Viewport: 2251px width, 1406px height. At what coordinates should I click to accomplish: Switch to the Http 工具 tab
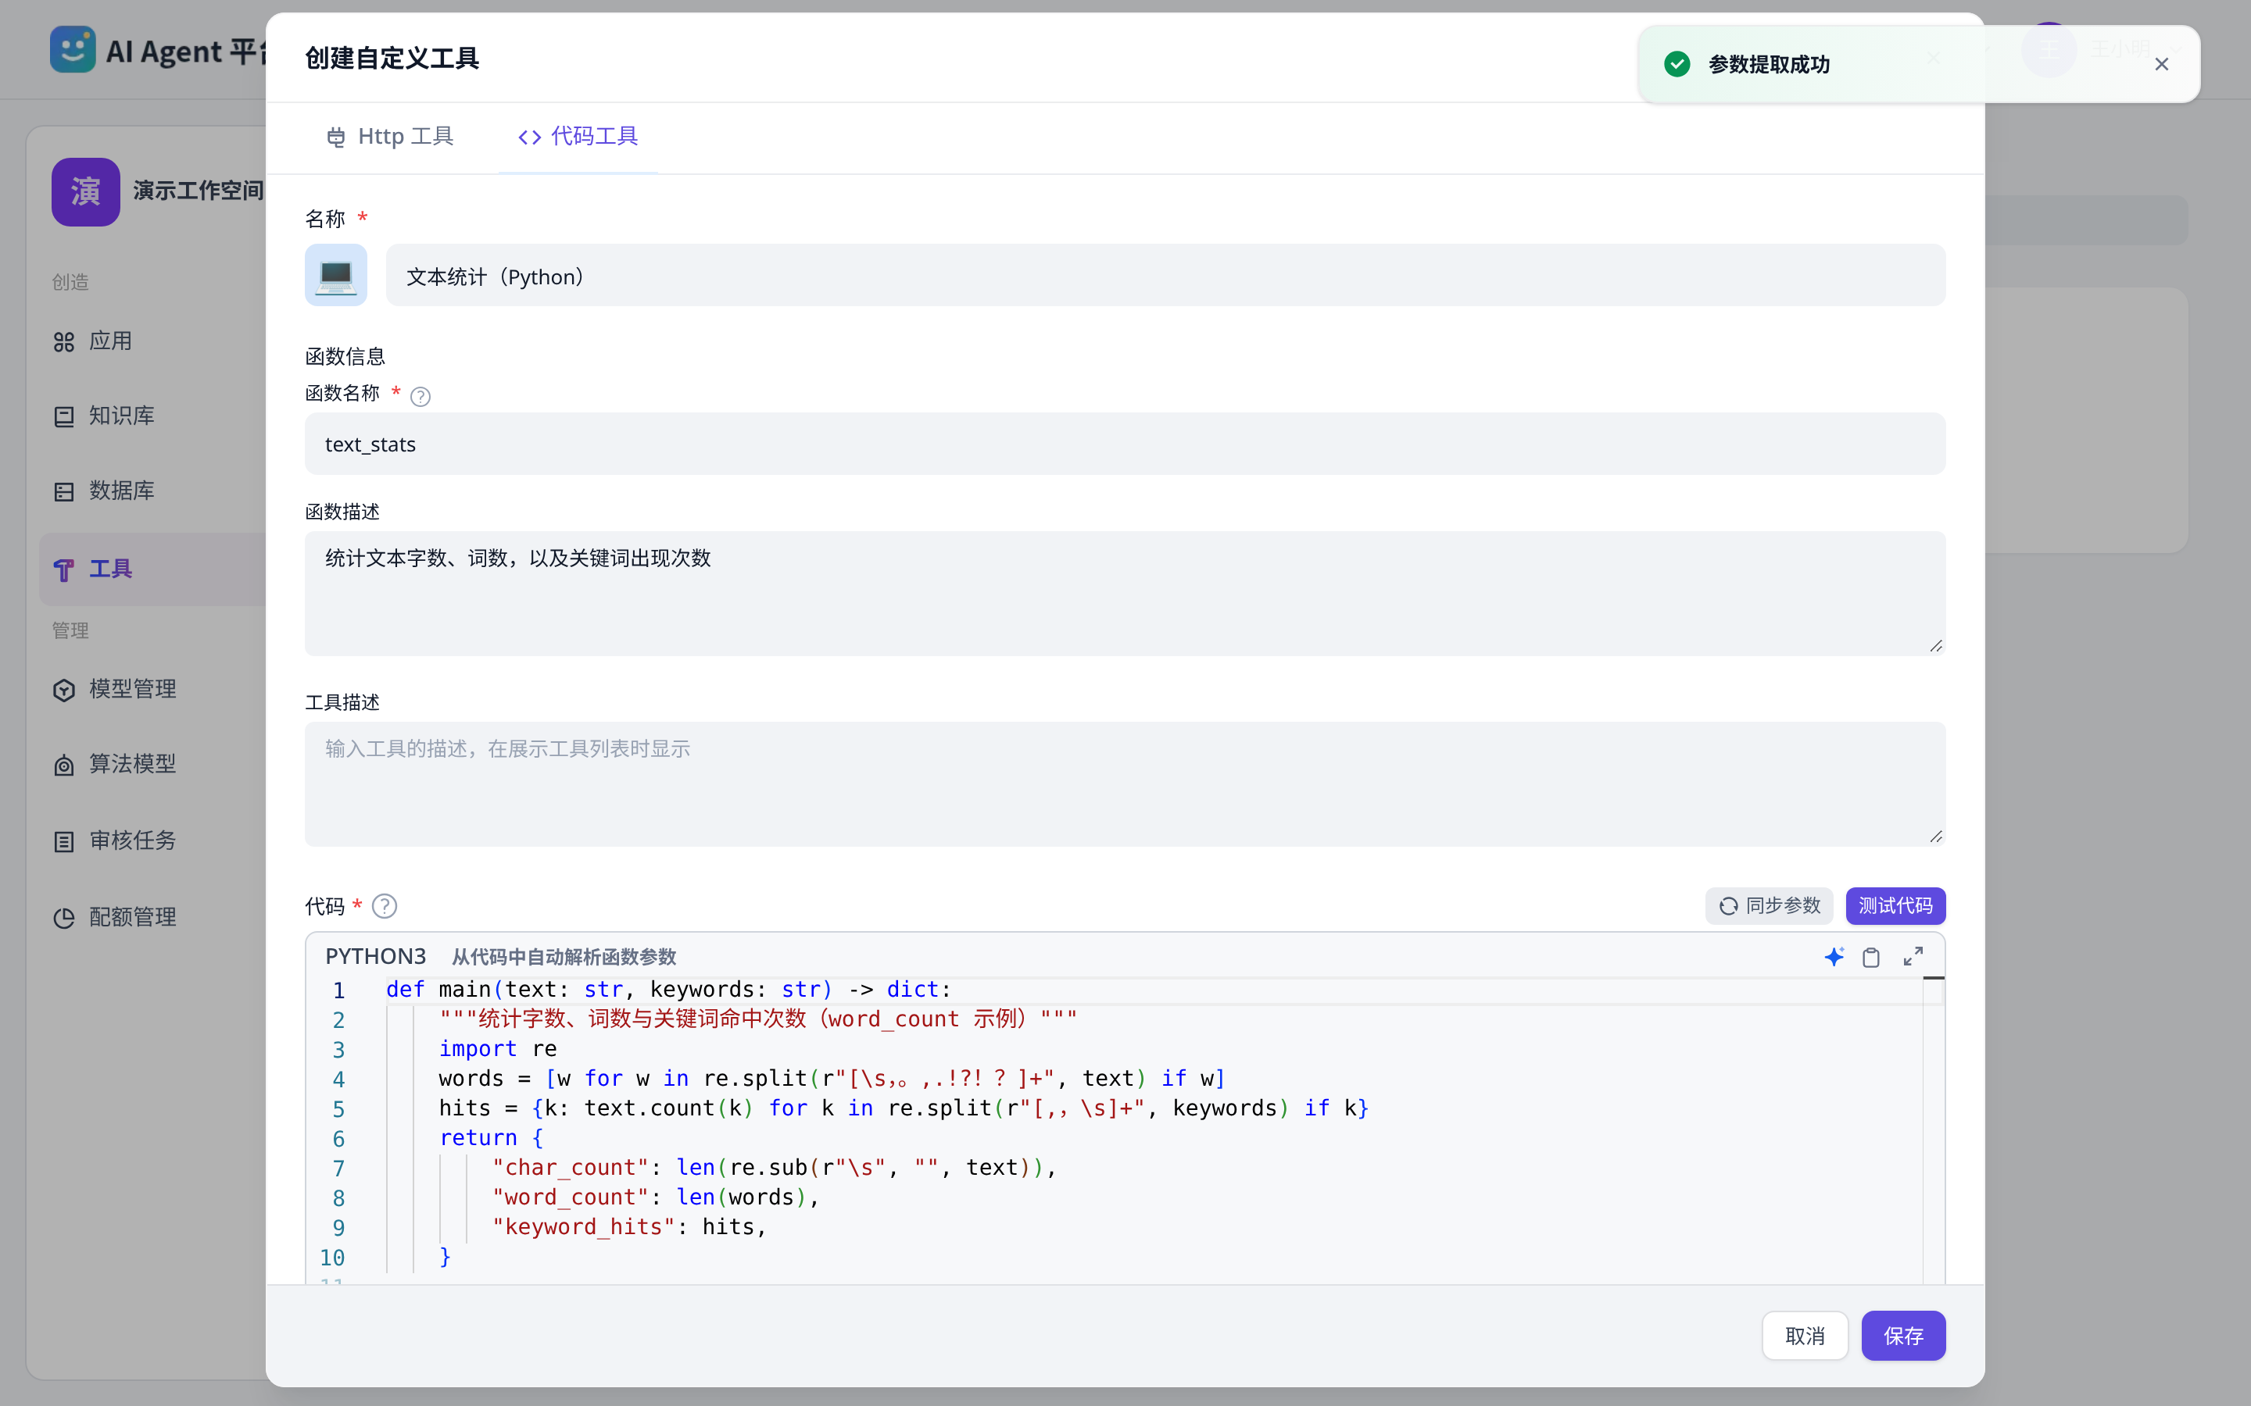pos(391,137)
